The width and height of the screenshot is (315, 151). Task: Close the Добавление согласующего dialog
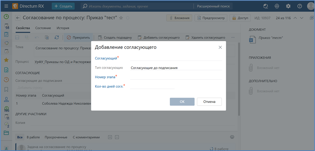tap(220, 48)
